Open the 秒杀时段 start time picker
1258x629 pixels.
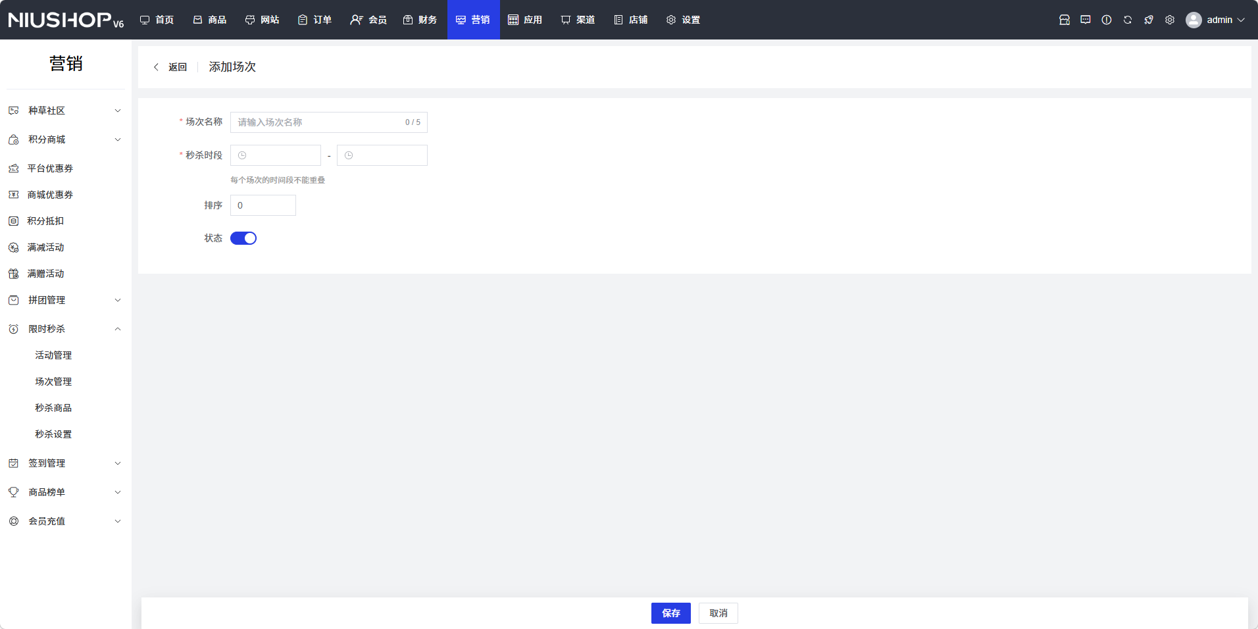click(276, 155)
